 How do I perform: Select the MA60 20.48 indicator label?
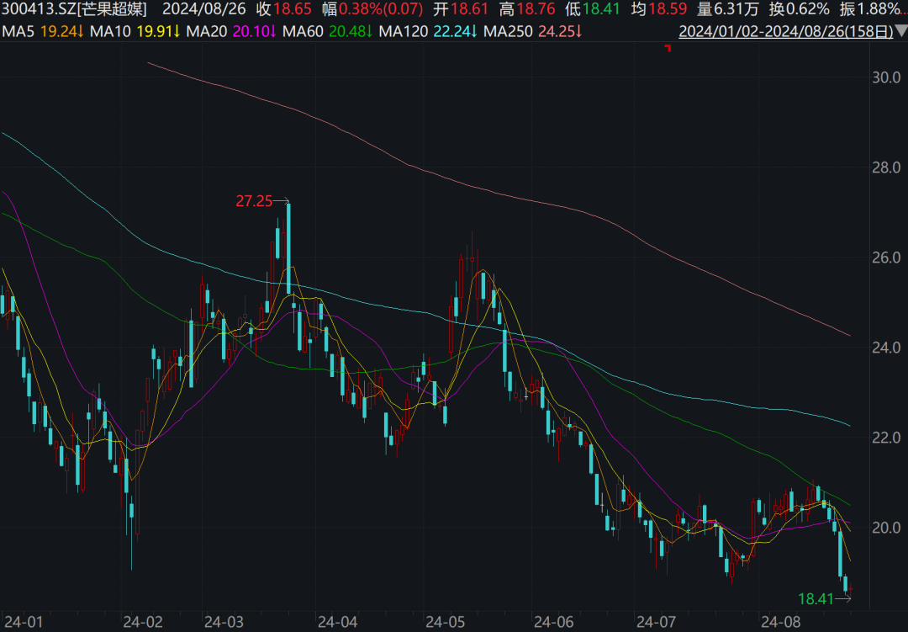point(328,31)
